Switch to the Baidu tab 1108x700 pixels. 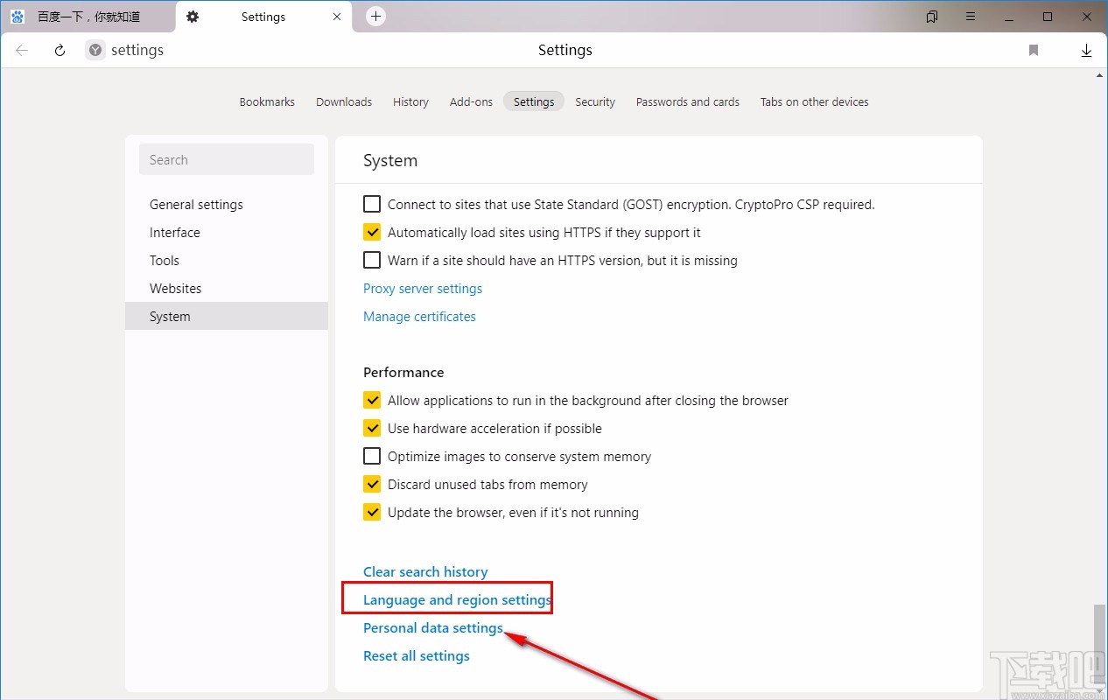88,16
